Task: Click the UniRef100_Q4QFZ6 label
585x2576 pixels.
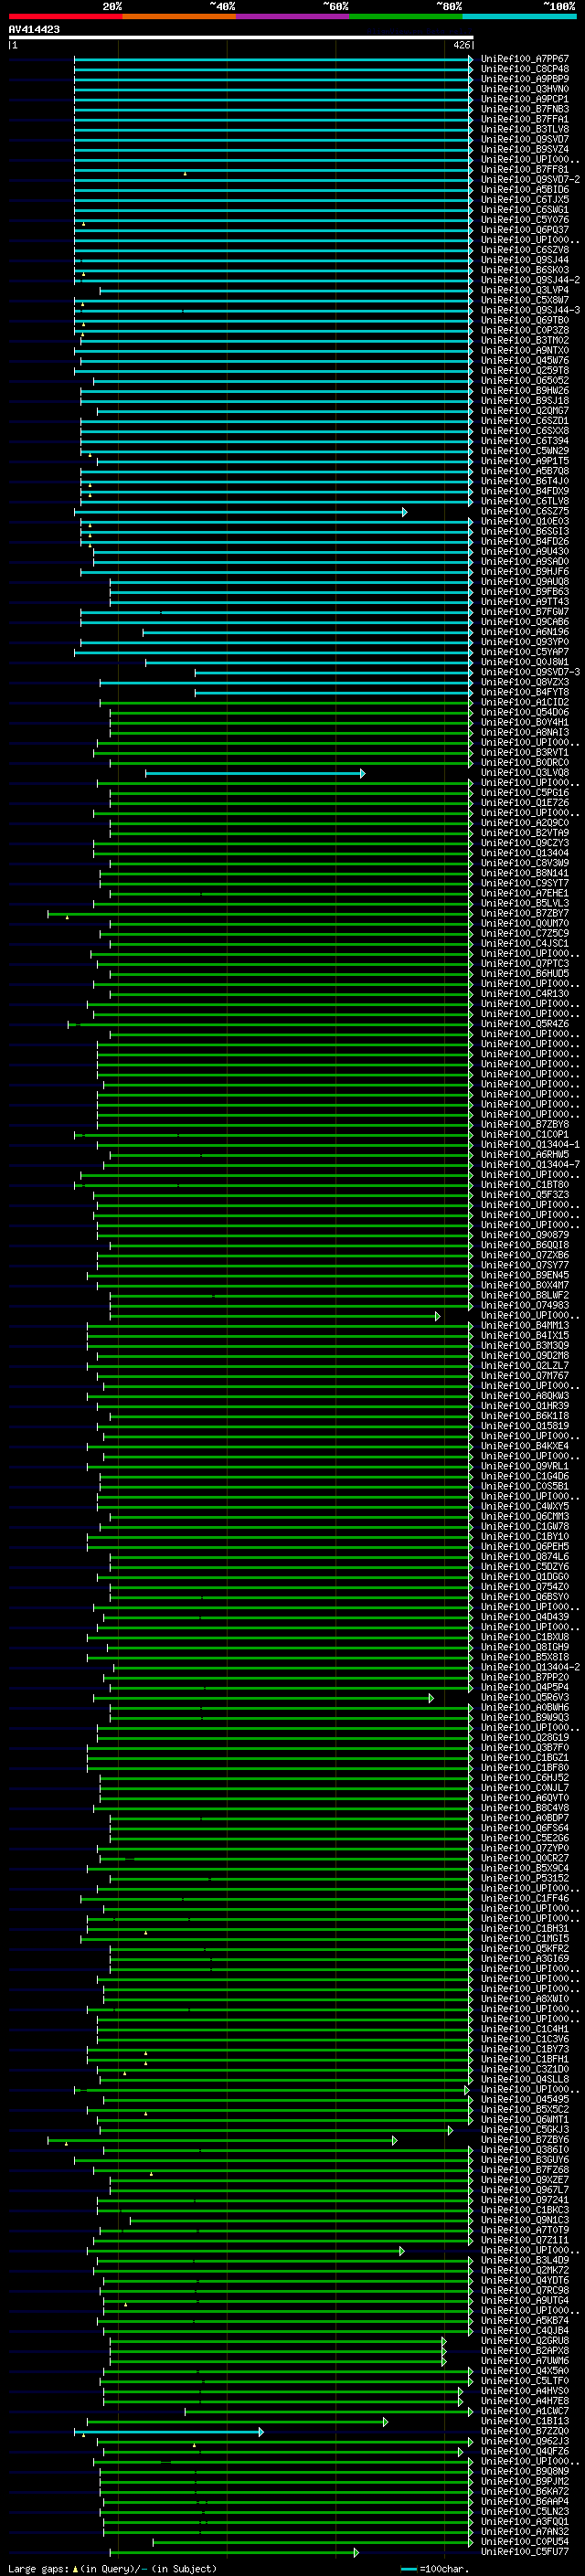Action: (524, 2451)
